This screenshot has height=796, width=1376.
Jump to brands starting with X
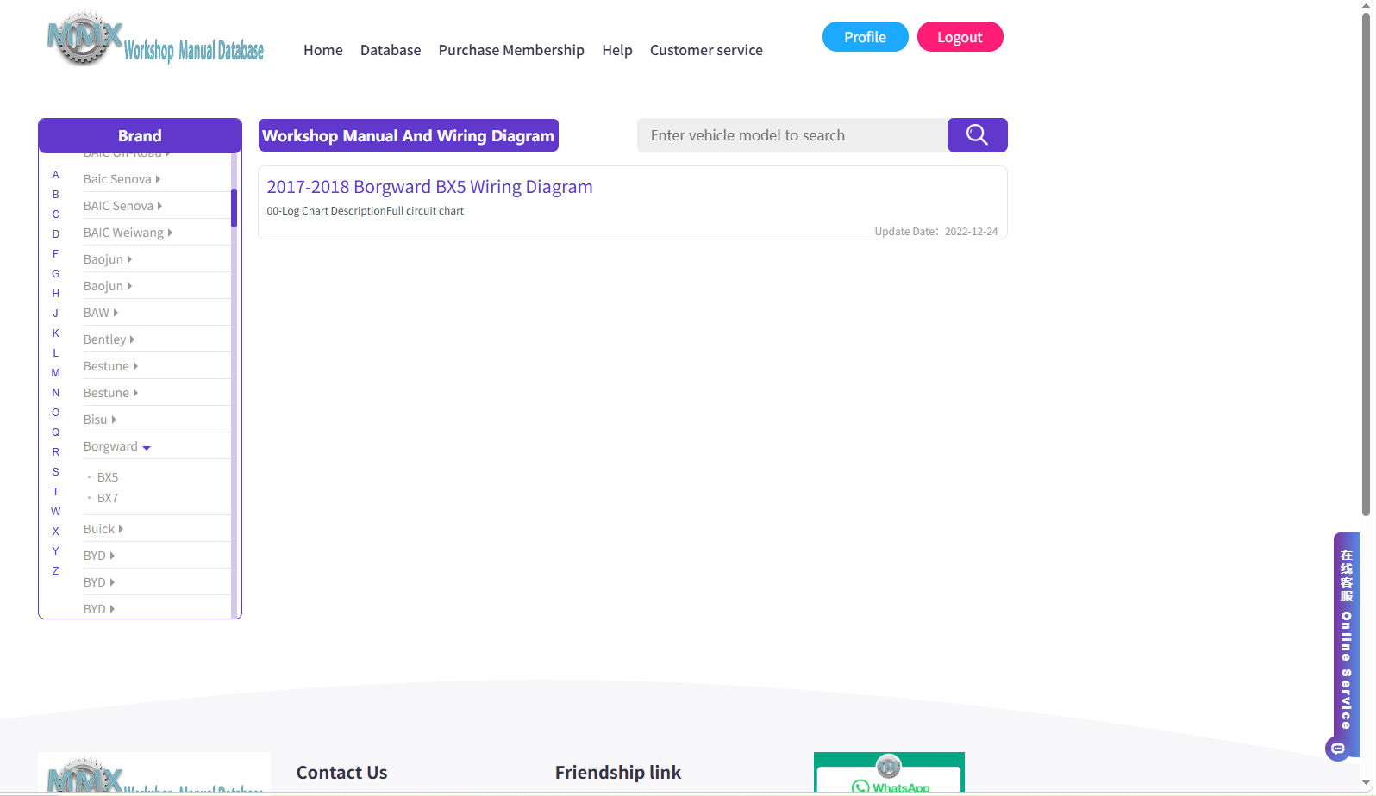tap(56, 532)
